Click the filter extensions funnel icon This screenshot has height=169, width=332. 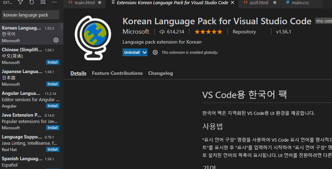point(20,2)
